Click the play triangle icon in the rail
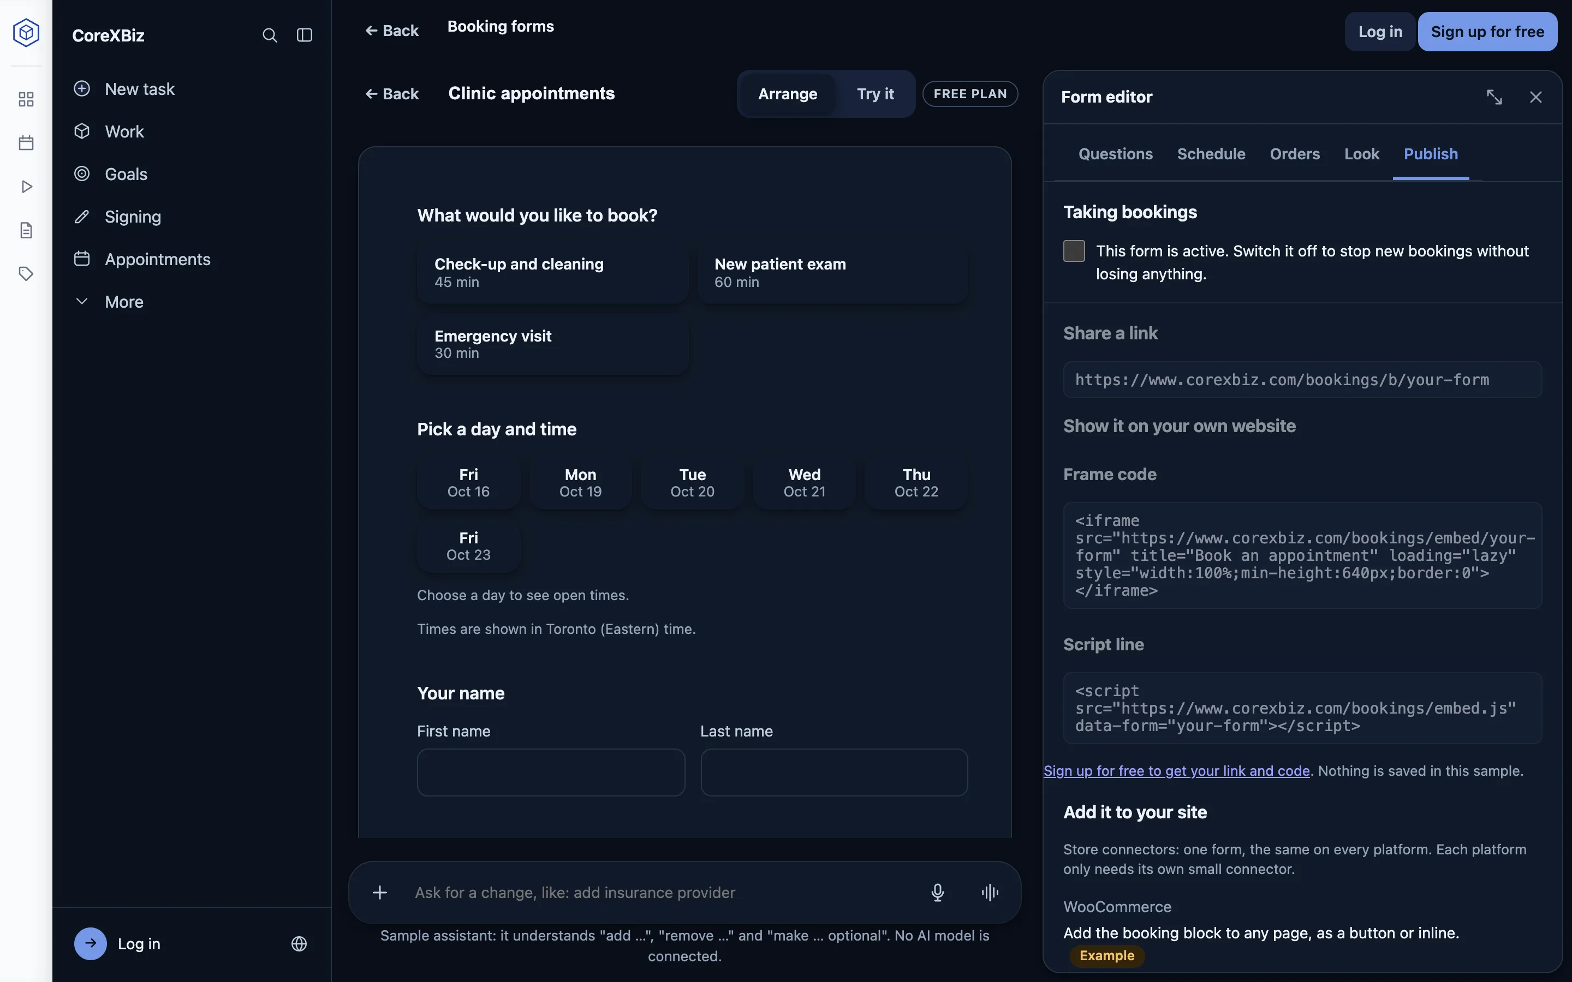1572x982 pixels. tap(26, 187)
